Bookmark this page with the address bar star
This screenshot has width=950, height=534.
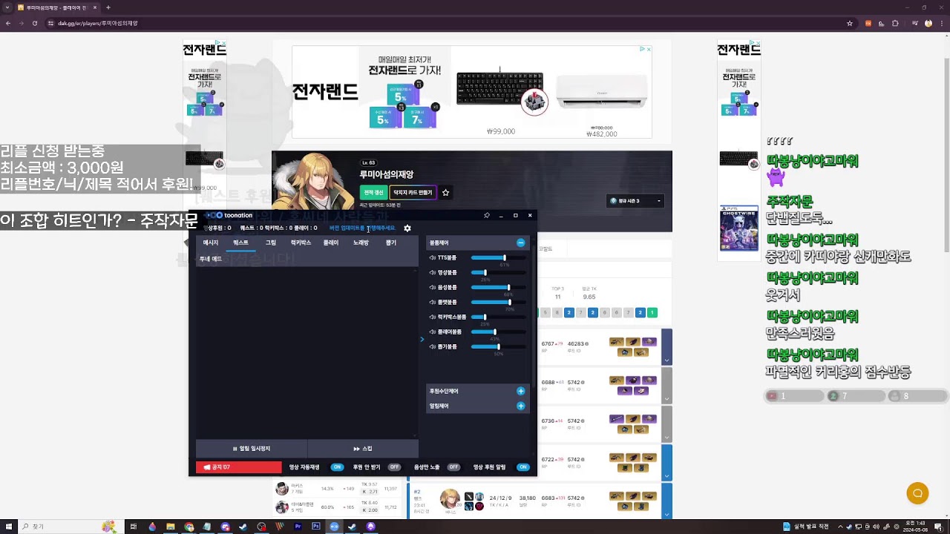point(850,23)
